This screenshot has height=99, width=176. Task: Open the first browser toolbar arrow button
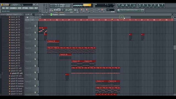click(1, 15)
